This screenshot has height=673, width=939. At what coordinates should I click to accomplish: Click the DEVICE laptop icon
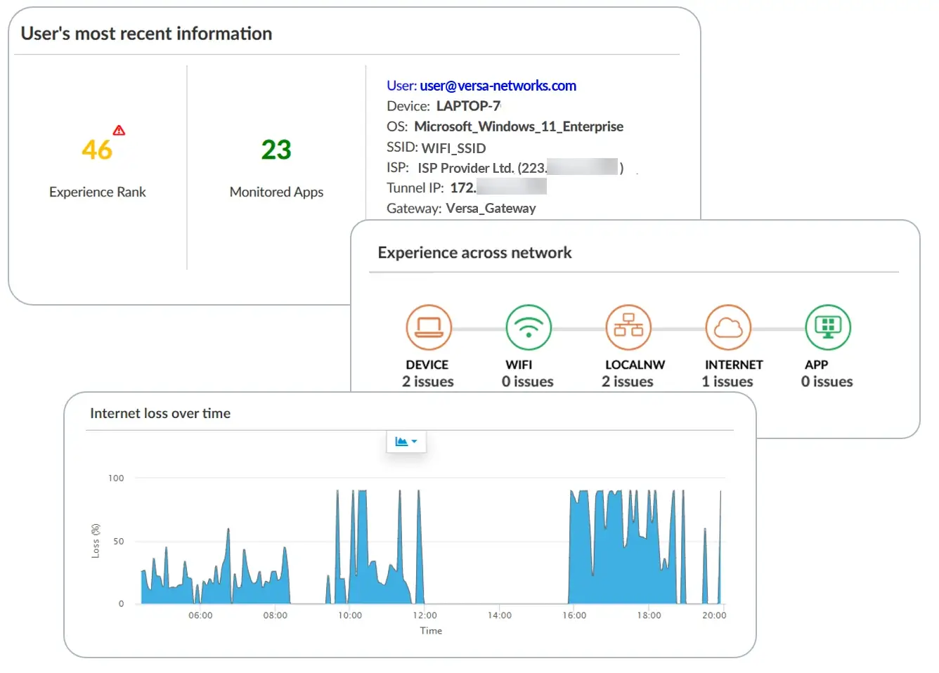[428, 327]
